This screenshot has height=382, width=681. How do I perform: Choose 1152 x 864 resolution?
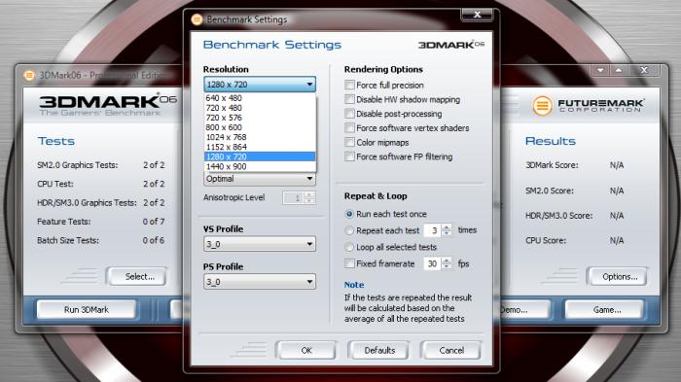tap(260, 147)
